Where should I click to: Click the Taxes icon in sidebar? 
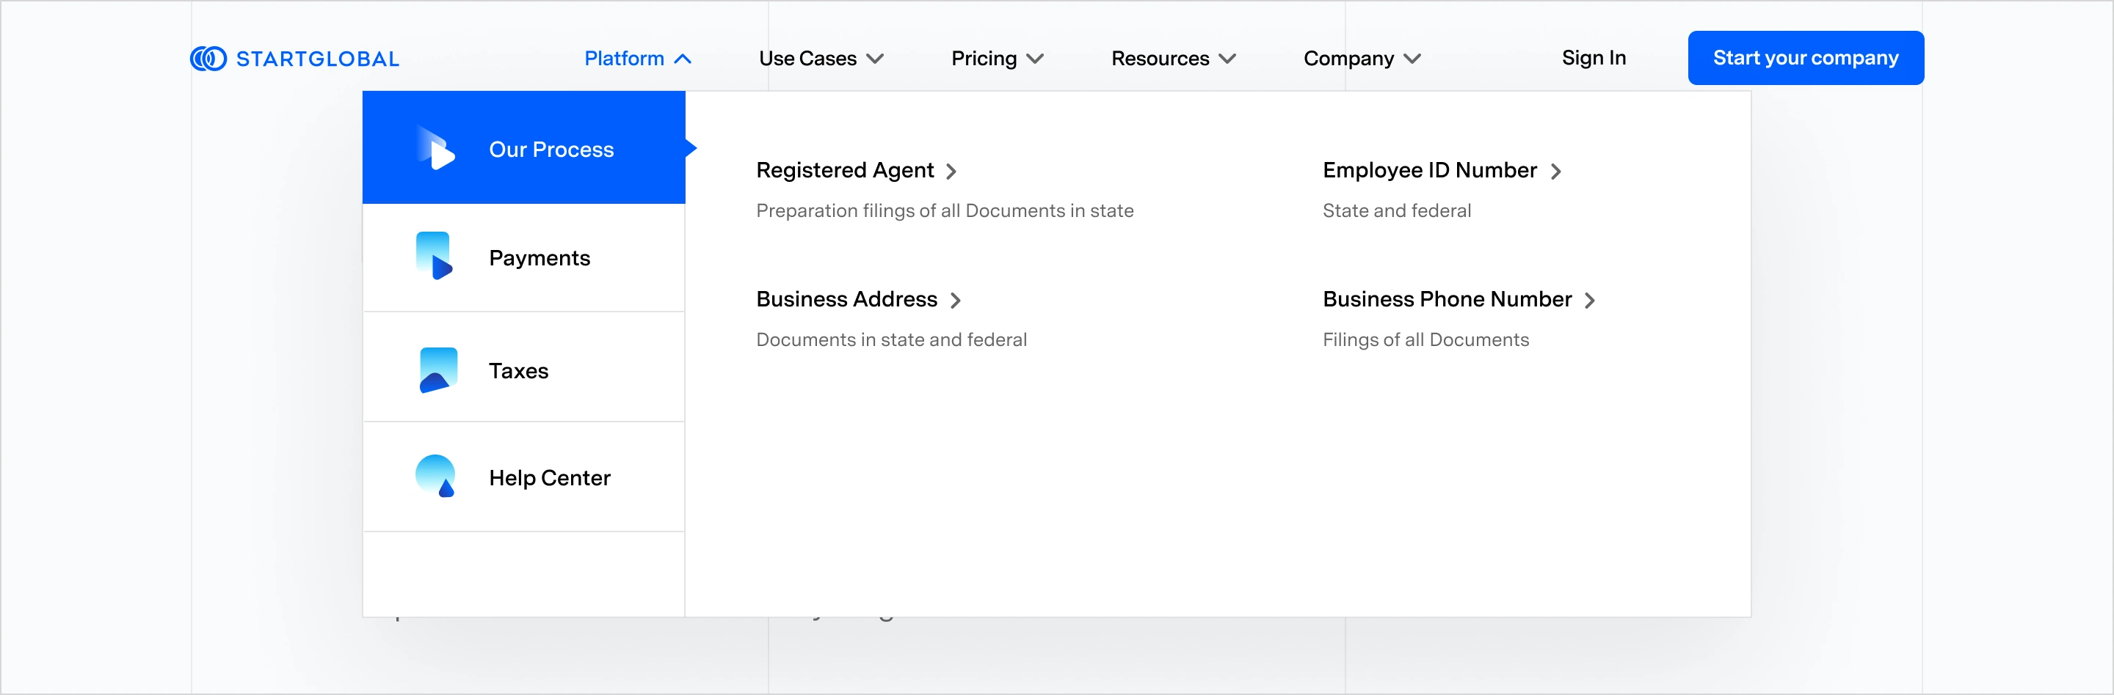(x=437, y=370)
